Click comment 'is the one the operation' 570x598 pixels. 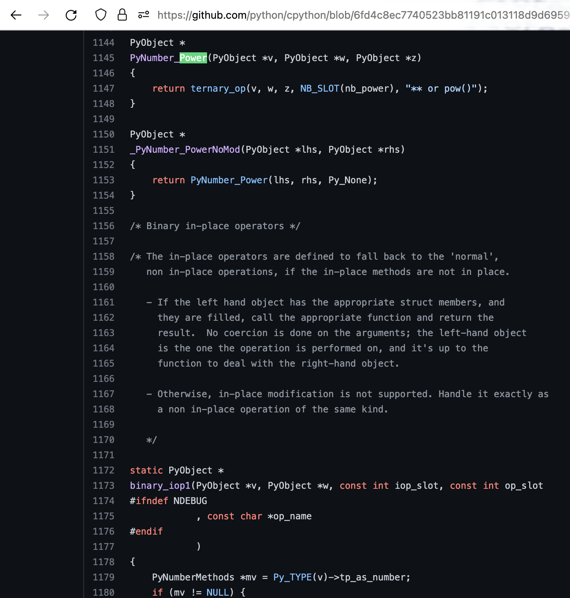click(x=224, y=348)
